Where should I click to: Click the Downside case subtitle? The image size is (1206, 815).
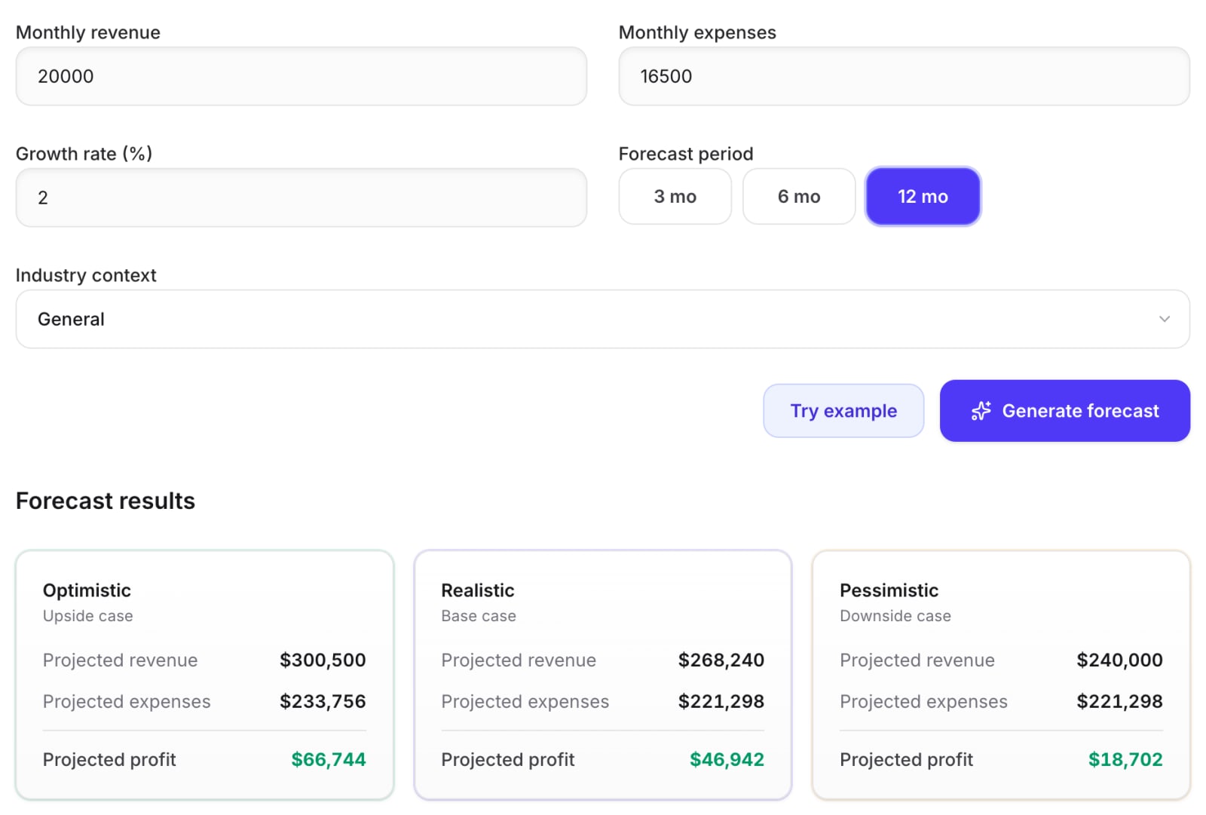point(895,616)
